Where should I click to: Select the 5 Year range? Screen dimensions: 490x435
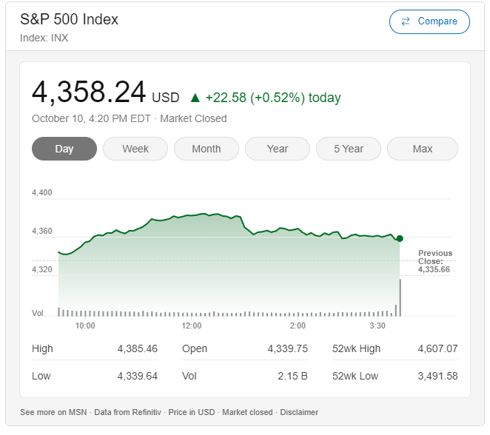pos(349,149)
